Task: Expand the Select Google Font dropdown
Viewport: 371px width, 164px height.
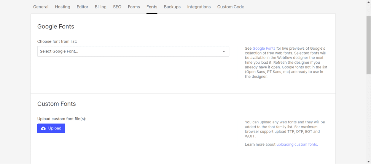Action: [x=129, y=51]
